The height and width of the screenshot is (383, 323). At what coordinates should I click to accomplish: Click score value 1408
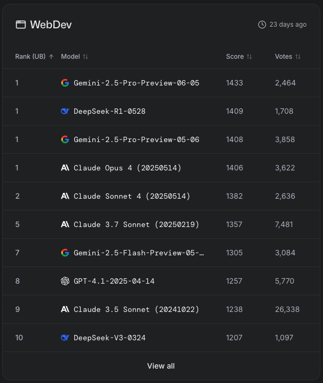pos(234,139)
